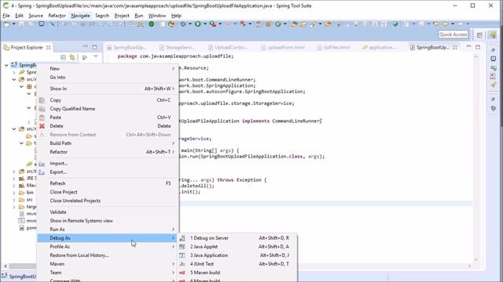
Task: Click the Quick Access search field
Action: coord(453,34)
